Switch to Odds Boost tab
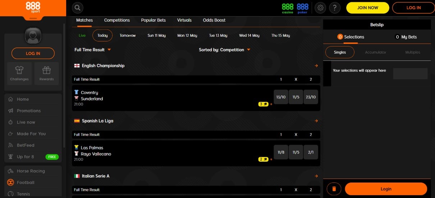 [214, 20]
